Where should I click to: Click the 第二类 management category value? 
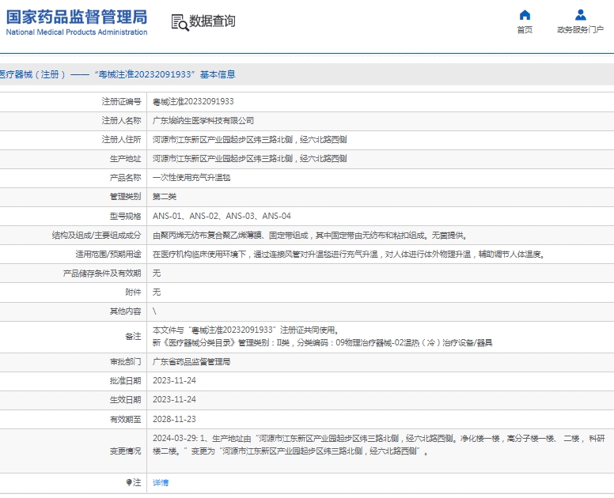165,196
